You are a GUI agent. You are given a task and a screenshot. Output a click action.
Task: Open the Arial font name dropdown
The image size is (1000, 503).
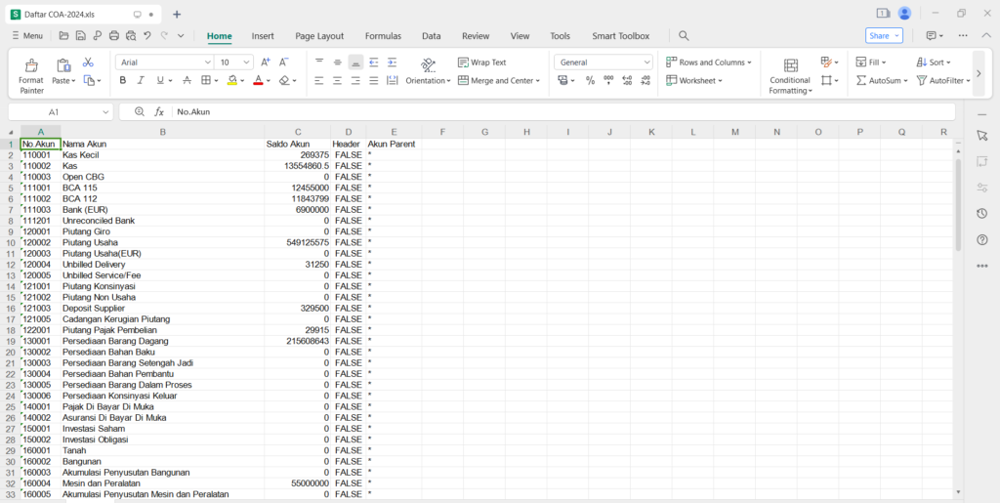[x=205, y=62]
